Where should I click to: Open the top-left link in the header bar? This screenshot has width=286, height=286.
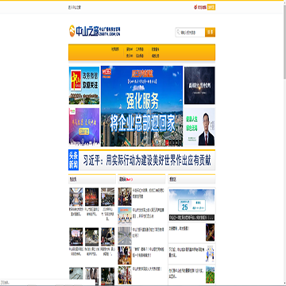click(75, 7)
